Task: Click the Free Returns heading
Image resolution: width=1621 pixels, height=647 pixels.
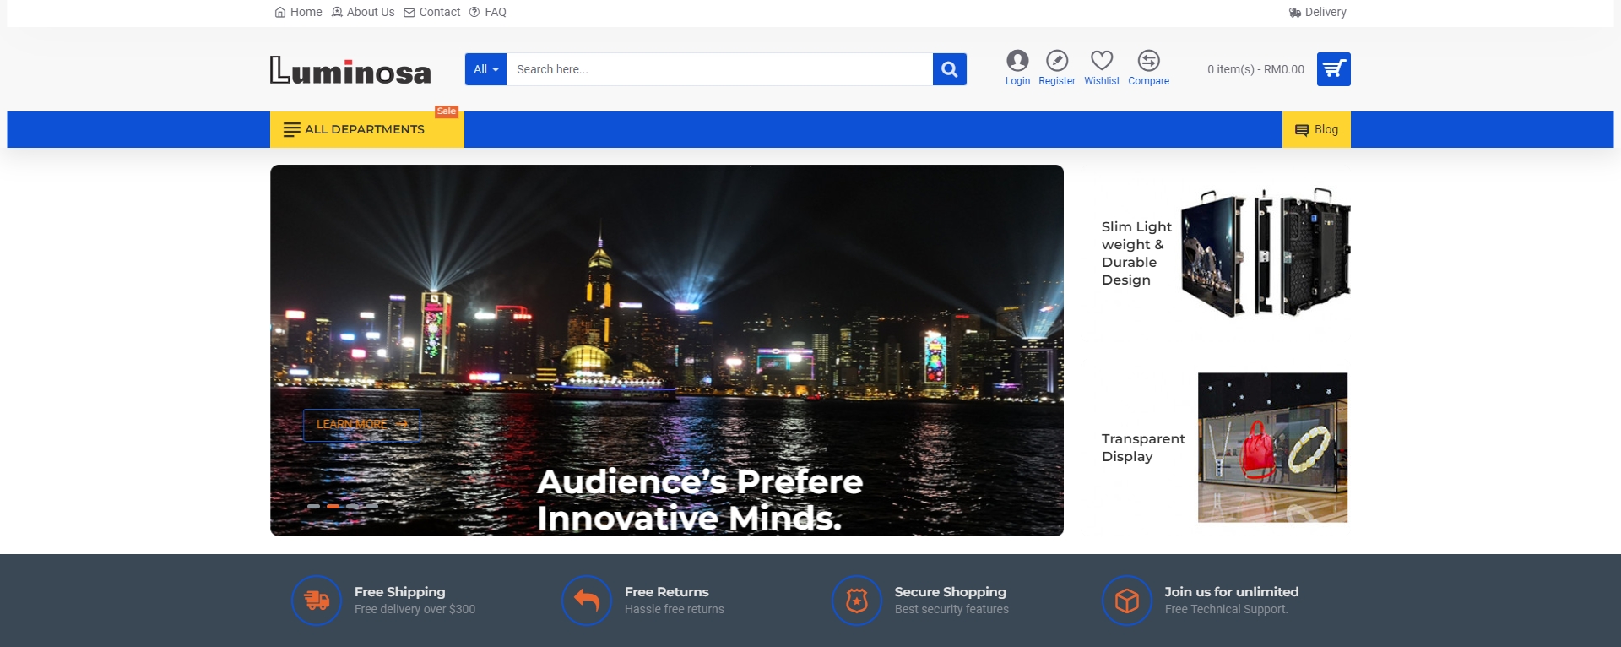Action: tap(667, 592)
